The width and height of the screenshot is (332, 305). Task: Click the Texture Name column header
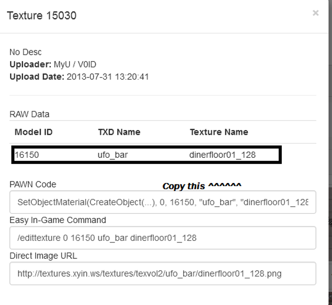point(219,132)
